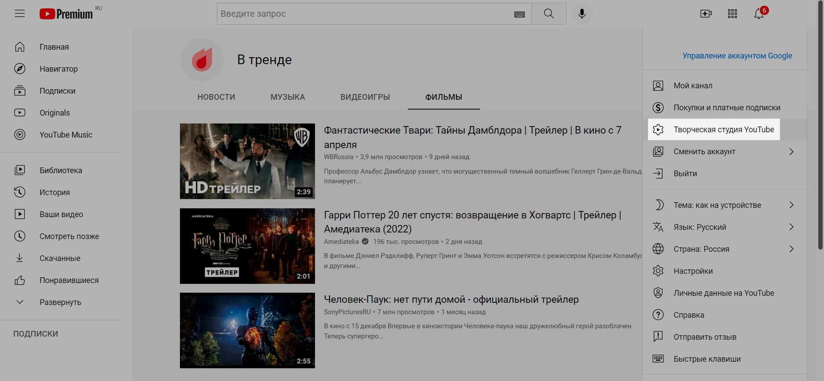824x381 pixels.
Task: Open Настройки menu entry
Action: coord(725,271)
